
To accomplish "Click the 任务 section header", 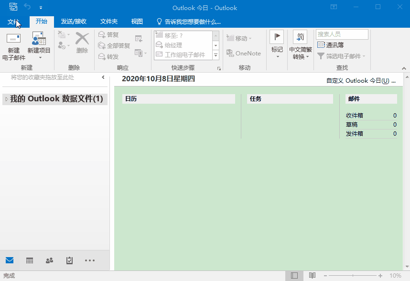I will point(290,99).
